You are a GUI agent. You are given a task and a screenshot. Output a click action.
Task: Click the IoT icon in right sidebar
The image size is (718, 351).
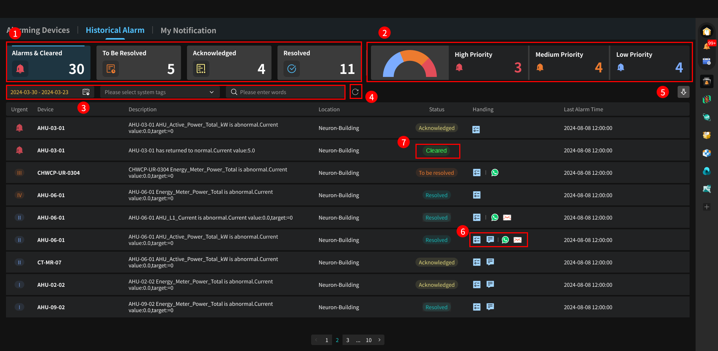tap(706, 117)
